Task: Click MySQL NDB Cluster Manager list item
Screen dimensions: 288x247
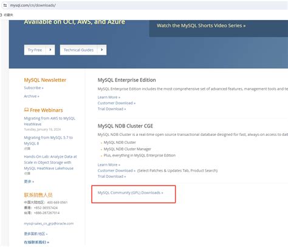Action: click(x=128, y=149)
